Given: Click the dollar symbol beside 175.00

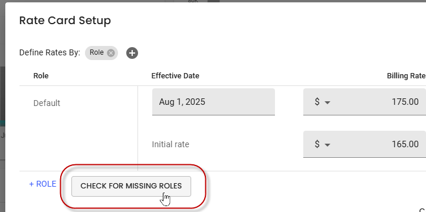Looking at the screenshot, I should pos(317,102).
